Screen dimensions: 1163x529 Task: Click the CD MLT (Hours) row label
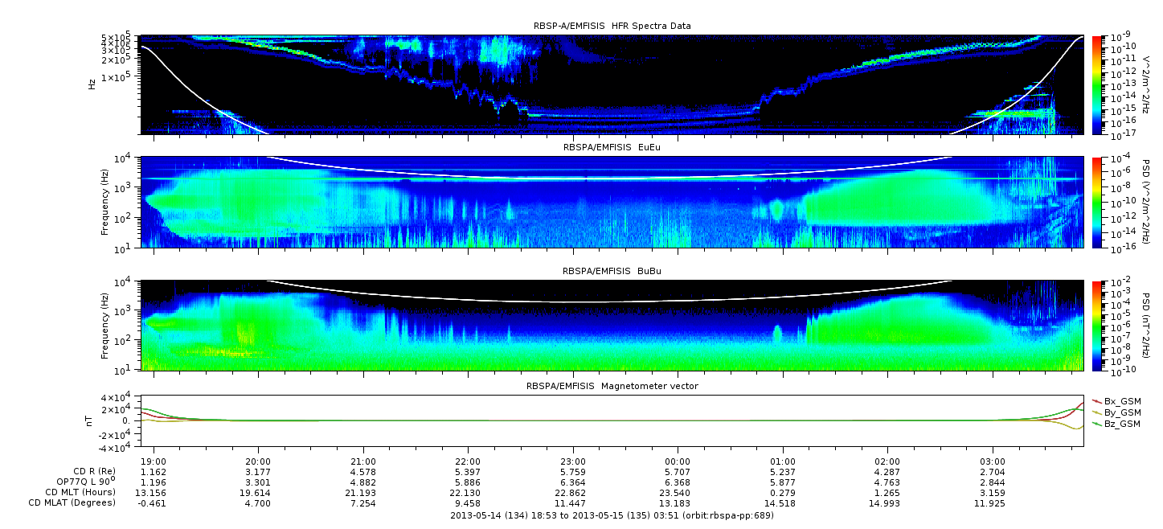(80, 492)
